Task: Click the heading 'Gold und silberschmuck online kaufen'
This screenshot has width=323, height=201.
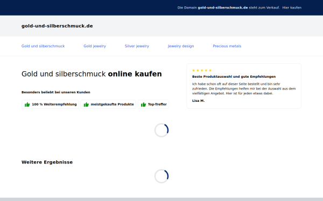Action: tap(92, 74)
